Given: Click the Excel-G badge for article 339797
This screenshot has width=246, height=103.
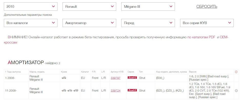Looking at the screenshot, I should click(132, 78).
